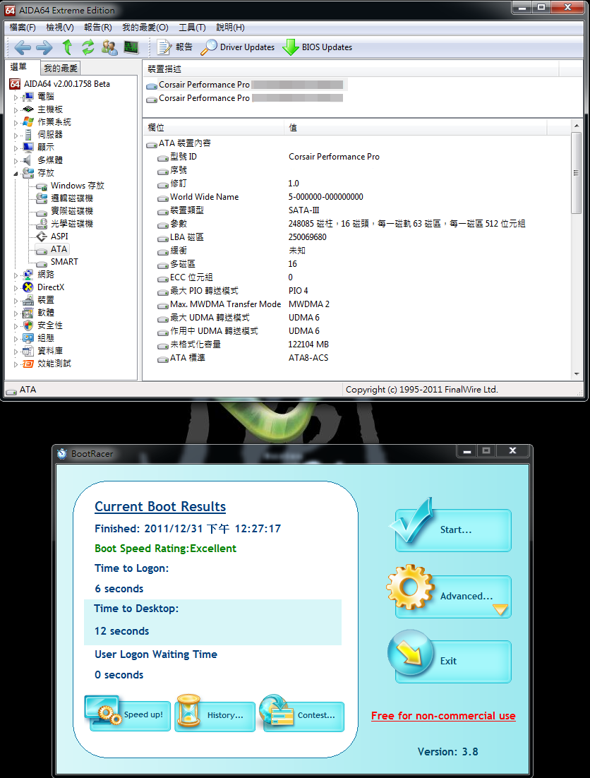
Task: Open History... in BootRacer
Action: (x=215, y=715)
